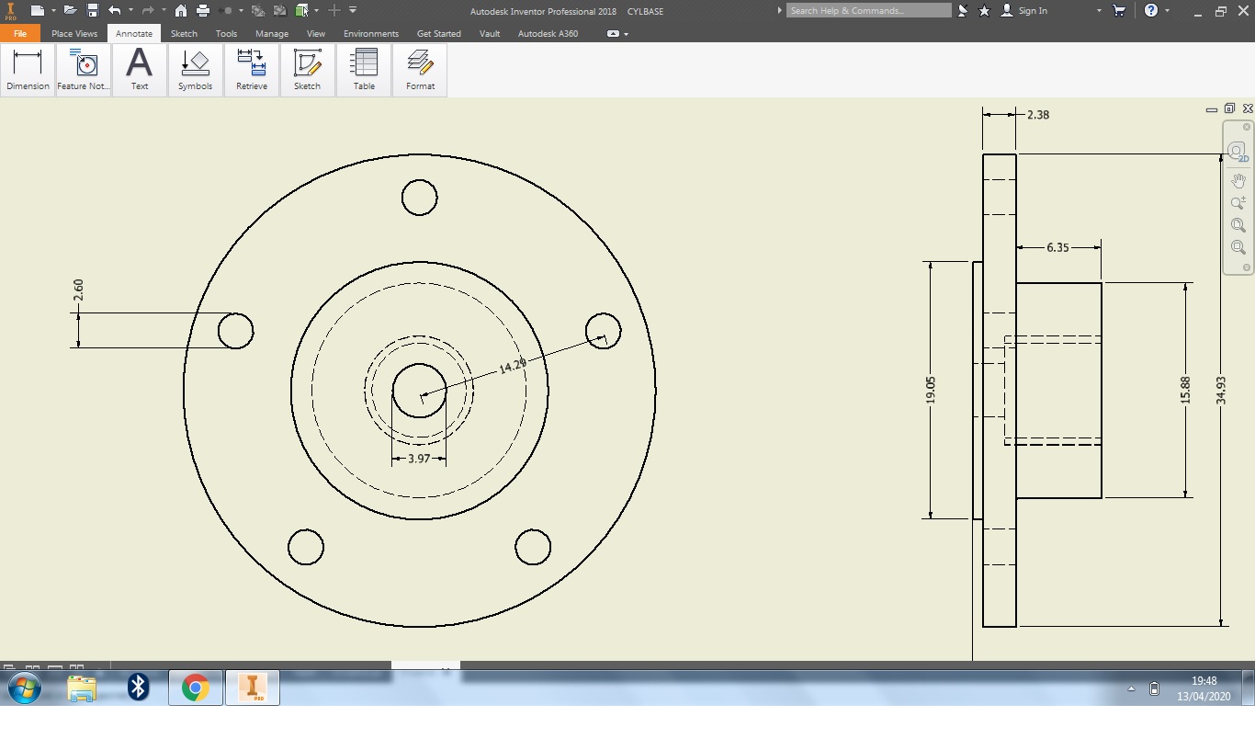Select the 6.35 dimension text
This screenshot has width=1255, height=750.
pos(1057,247)
